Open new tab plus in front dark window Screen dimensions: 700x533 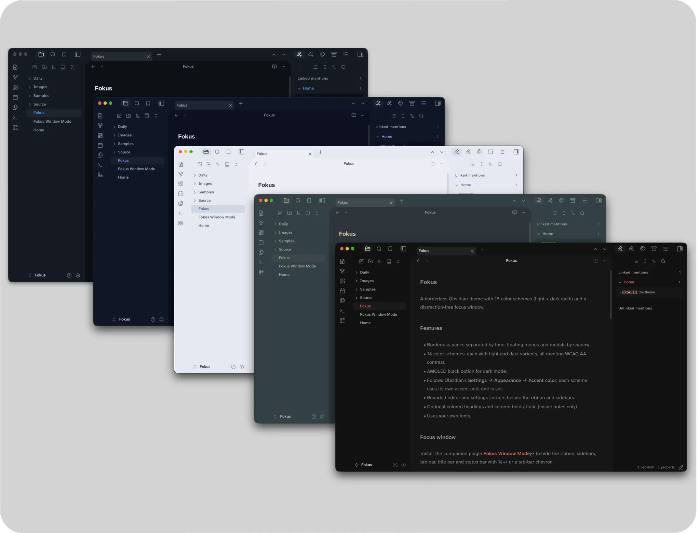click(483, 249)
